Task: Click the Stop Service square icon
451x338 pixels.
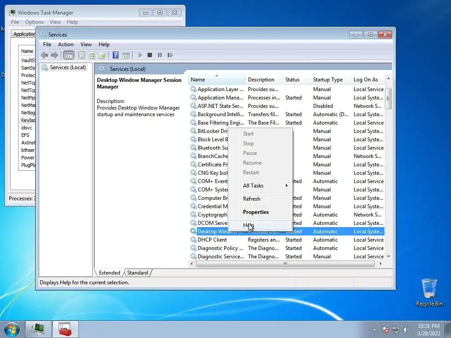Action: pos(150,55)
